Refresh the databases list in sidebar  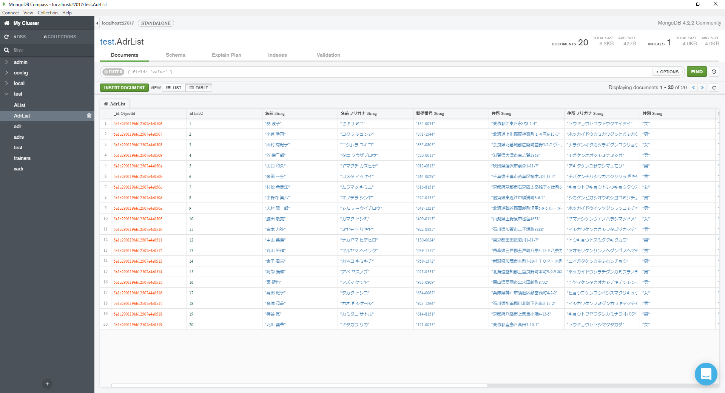6,37
